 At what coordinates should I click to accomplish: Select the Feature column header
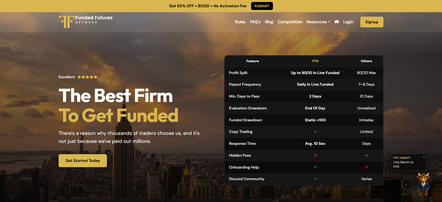pyautogui.click(x=253, y=61)
